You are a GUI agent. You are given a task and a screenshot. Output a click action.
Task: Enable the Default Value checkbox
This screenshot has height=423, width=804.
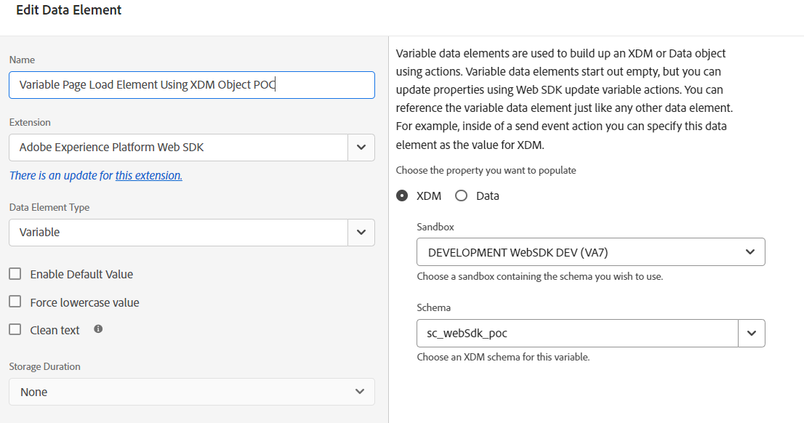tap(15, 274)
